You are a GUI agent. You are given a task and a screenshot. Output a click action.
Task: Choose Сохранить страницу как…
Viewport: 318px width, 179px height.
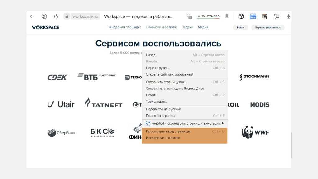pyautogui.click(x=185, y=82)
